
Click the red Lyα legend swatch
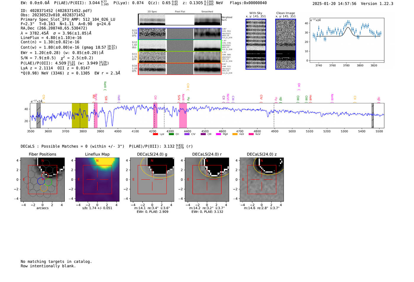(x=155, y=134)
